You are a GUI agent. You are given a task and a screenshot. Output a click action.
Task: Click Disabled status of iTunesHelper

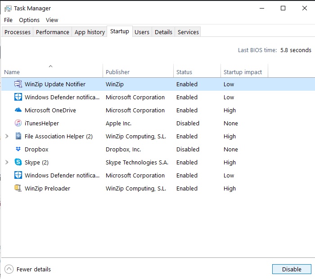point(188,124)
